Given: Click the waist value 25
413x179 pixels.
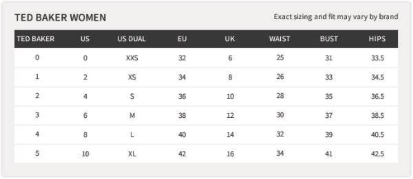Looking at the screenshot, I should coord(280,57).
